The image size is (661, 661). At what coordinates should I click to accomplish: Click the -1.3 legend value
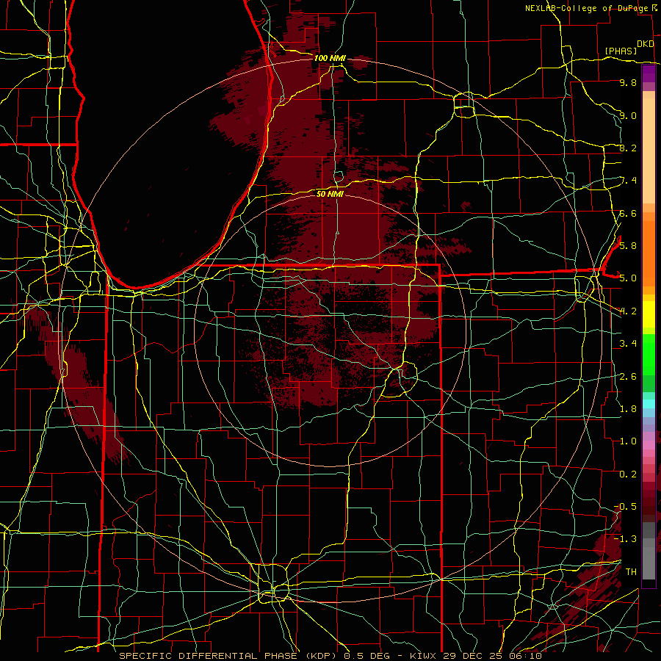pos(625,539)
